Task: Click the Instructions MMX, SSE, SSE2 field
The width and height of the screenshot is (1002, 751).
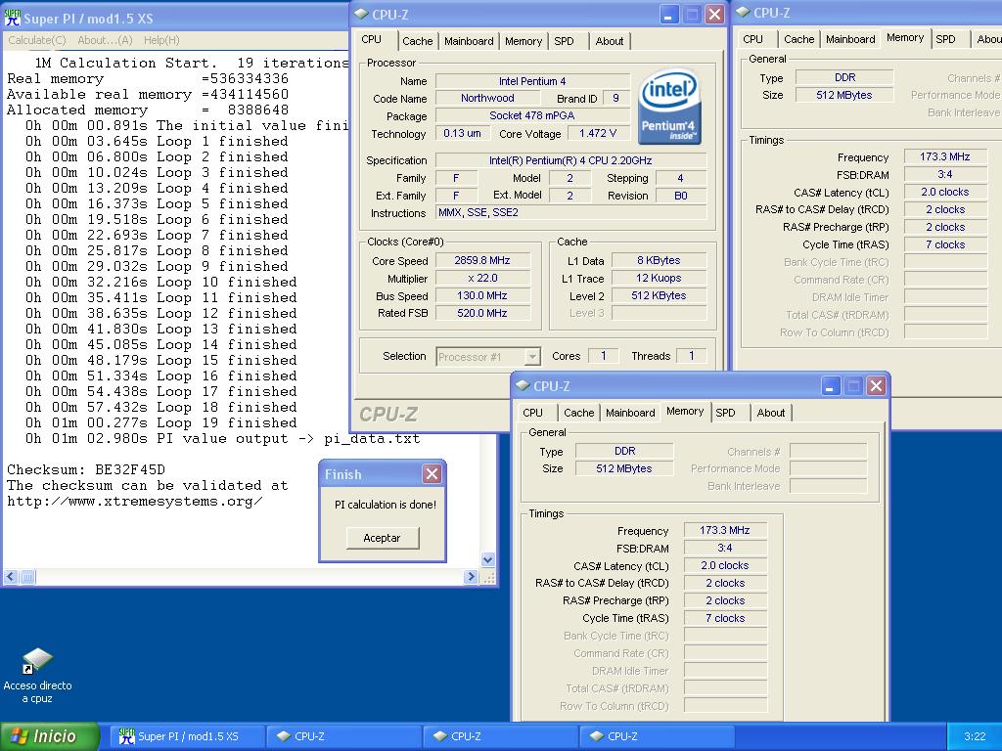Action: (x=570, y=212)
